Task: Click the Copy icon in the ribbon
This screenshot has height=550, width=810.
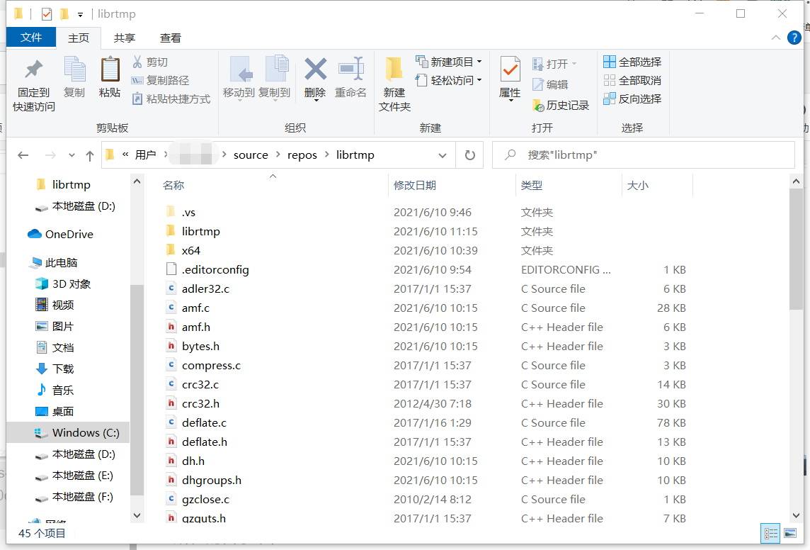Action: pos(74,78)
